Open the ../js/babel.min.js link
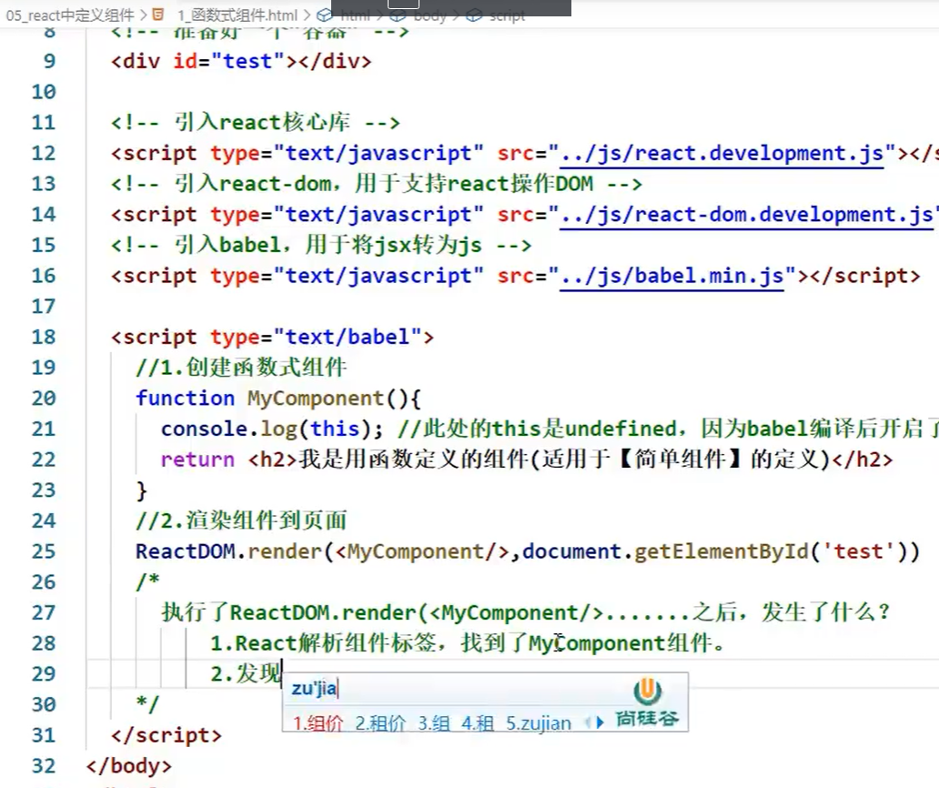The image size is (939, 788). [671, 276]
